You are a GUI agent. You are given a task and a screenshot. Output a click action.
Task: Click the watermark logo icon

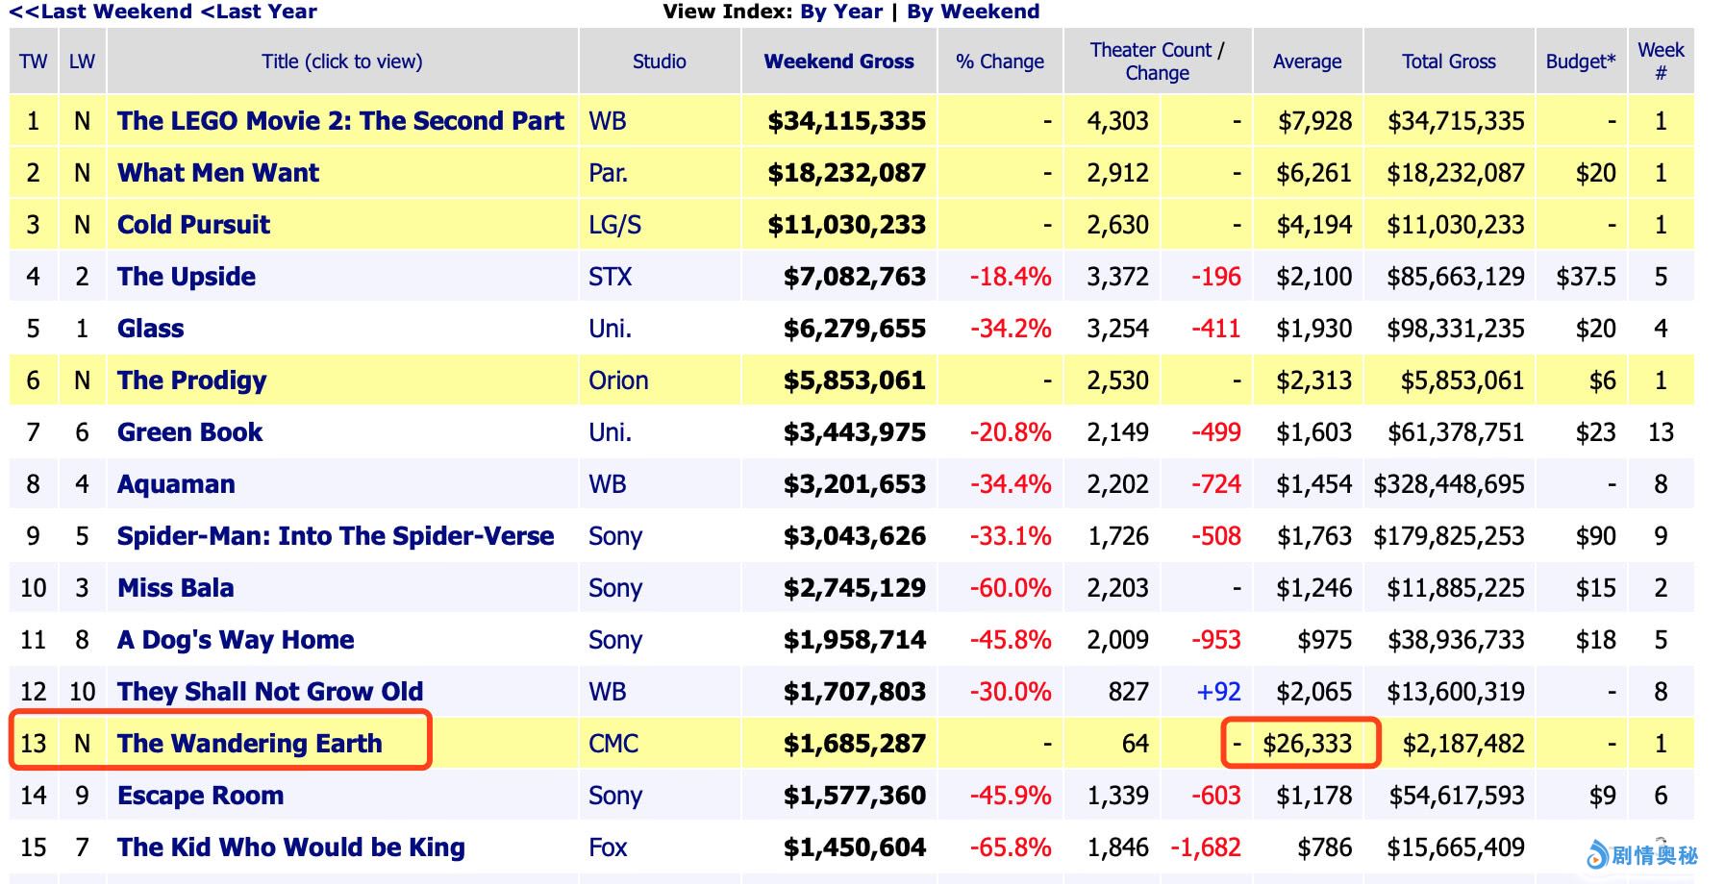1597,854
